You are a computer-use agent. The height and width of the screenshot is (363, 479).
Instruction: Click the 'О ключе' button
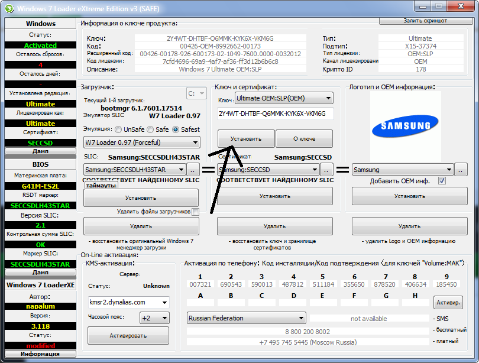point(305,138)
